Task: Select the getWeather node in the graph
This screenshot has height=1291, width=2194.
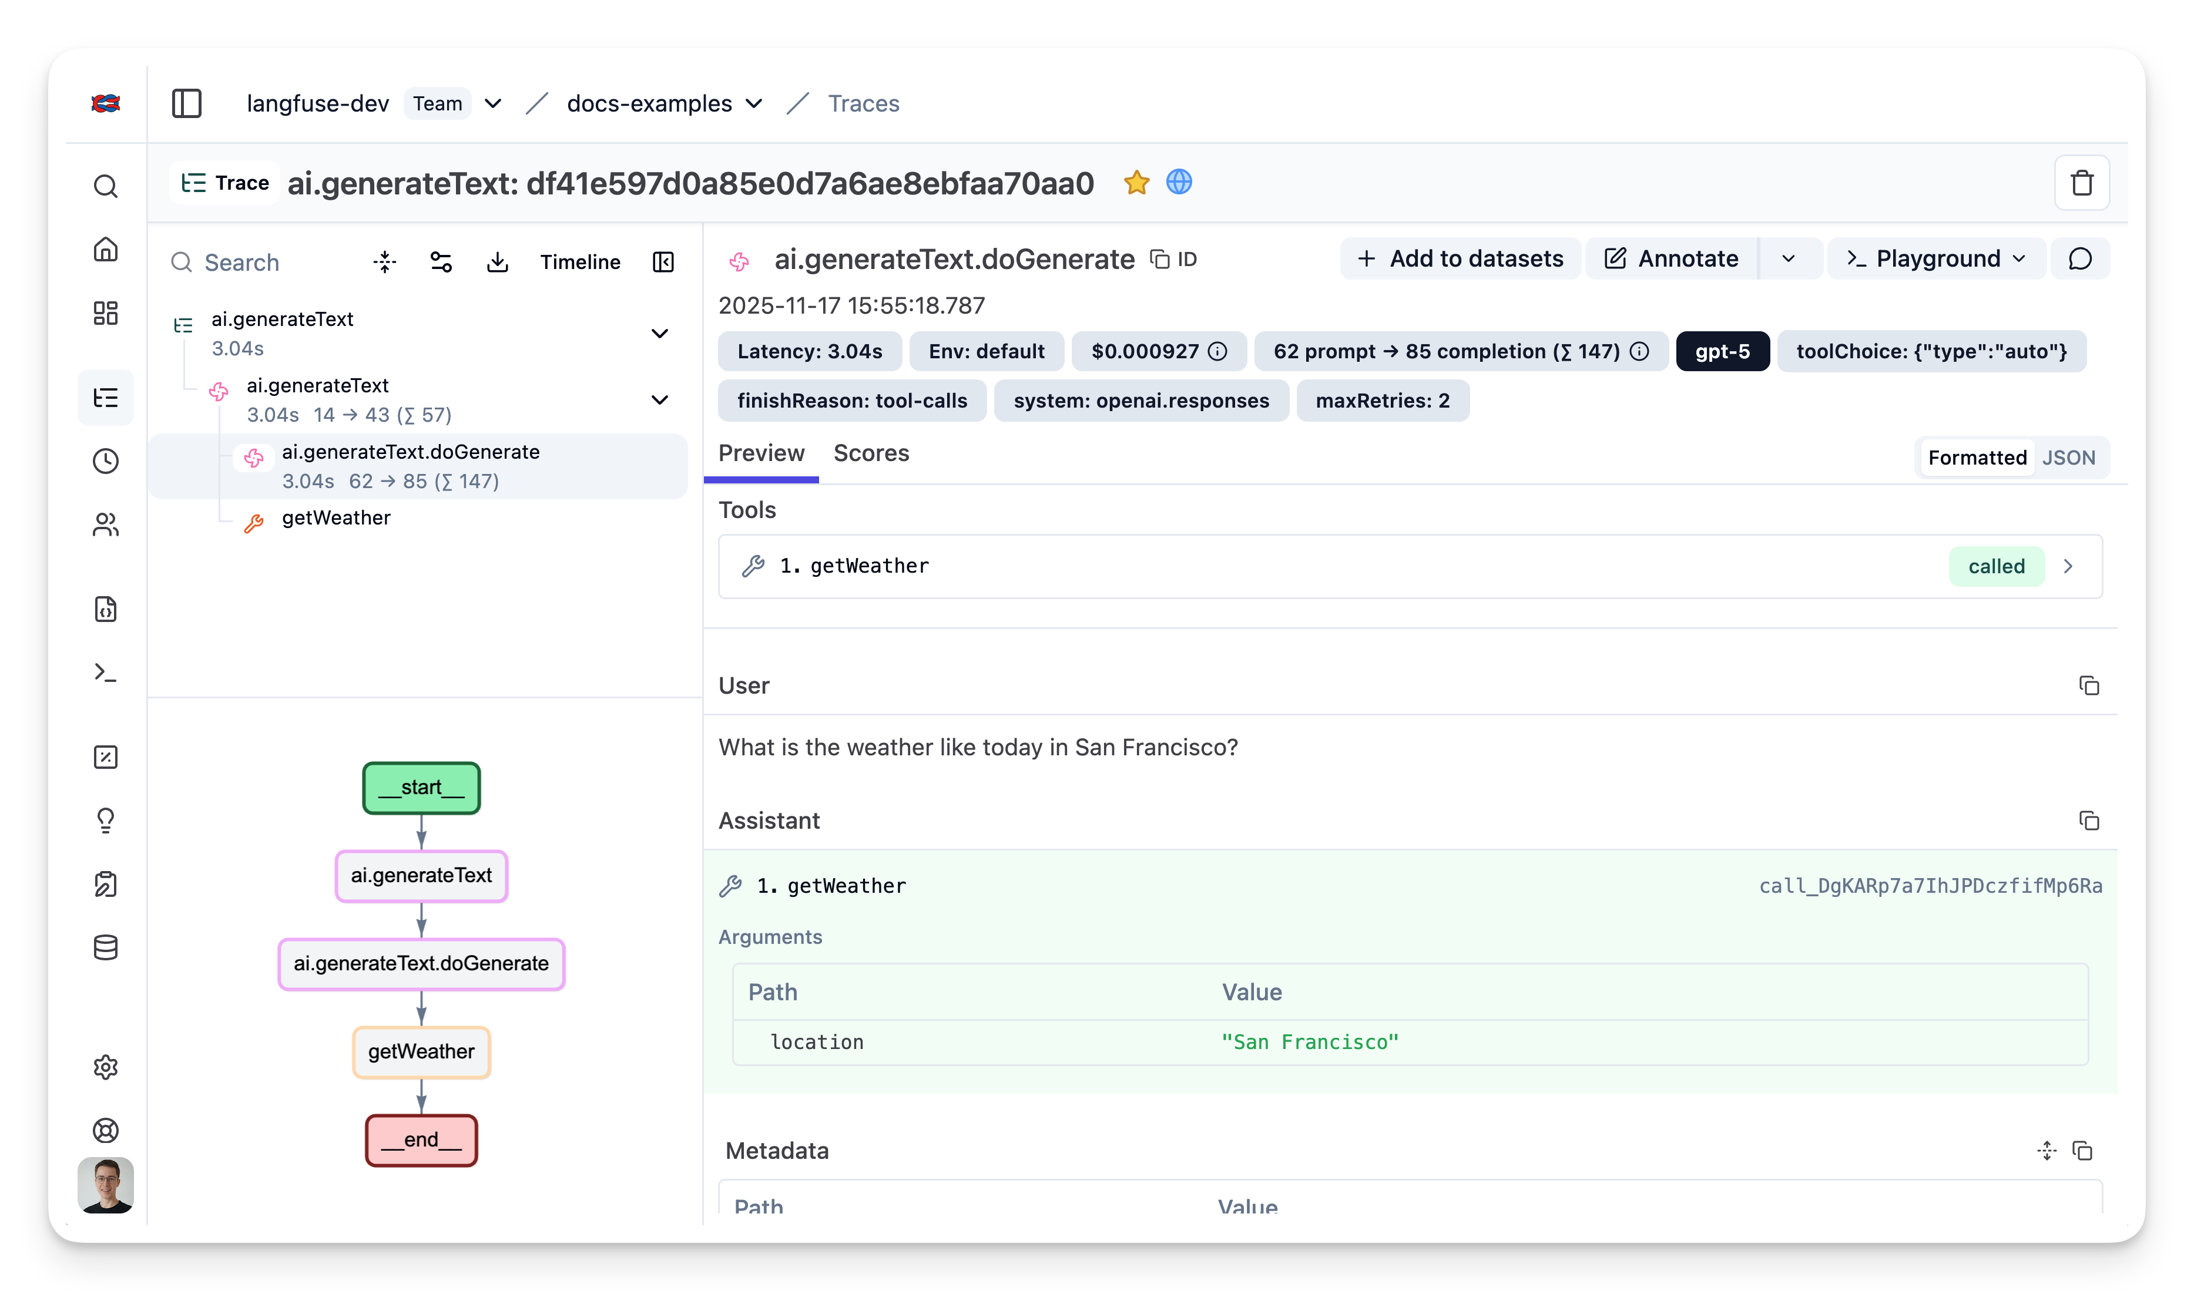Action: (421, 1051)
